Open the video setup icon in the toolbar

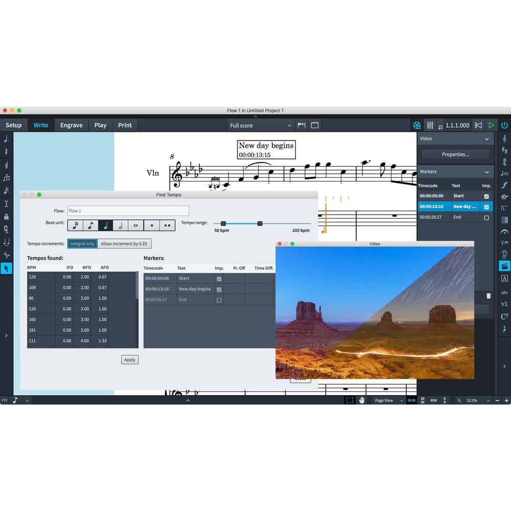tap(417, 125)
